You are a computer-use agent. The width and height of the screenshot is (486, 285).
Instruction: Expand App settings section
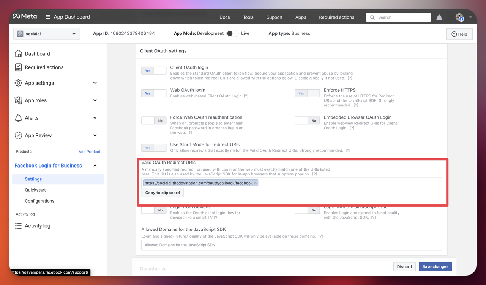tap(95, 83)
